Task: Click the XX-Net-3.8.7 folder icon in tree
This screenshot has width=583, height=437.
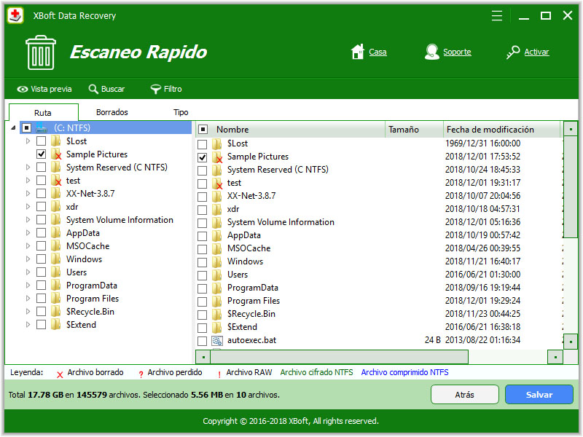Action: pos(56,194)
